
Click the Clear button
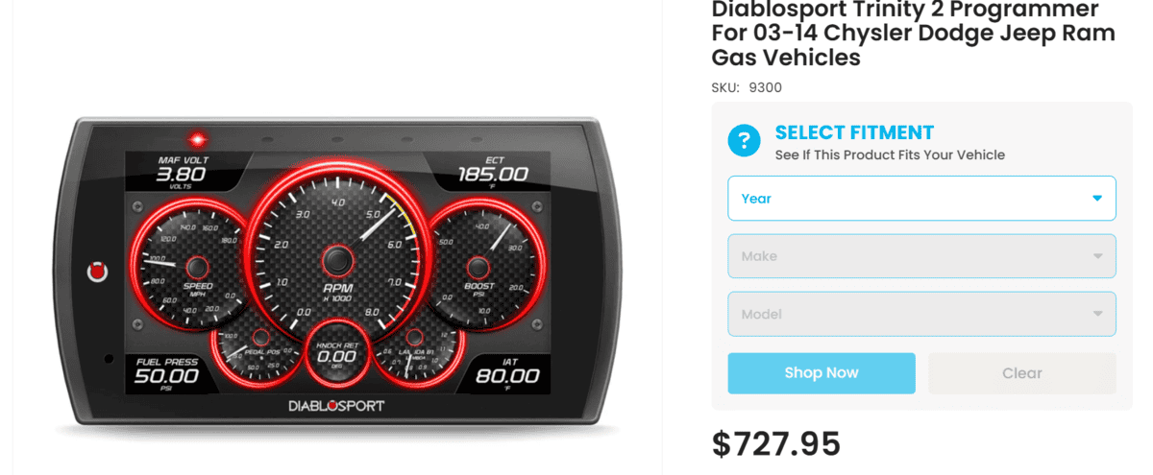point(1021,373)
